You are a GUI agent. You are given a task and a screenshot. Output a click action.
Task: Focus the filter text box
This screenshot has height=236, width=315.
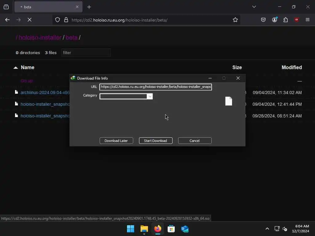click(86, 53)
